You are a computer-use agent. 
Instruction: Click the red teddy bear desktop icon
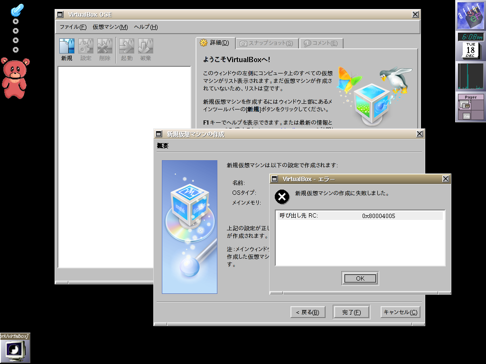pyautogui.click(x=15, y=78)
